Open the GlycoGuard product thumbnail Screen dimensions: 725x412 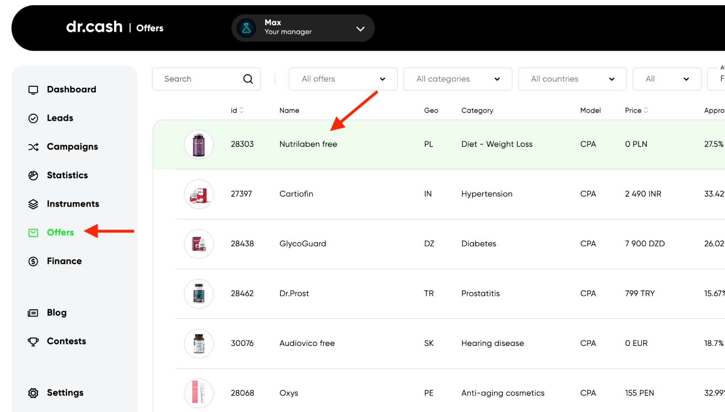pyautogui.click(x=199, y=244)
